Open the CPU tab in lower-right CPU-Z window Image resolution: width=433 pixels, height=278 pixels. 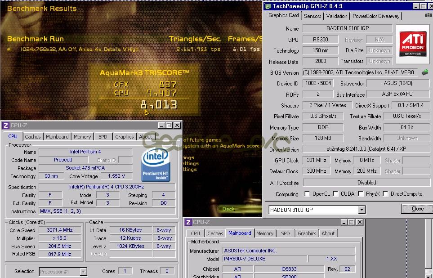(195, 233)
